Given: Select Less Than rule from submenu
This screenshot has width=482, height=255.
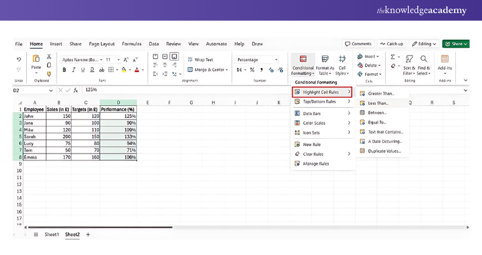Looking at the screenshot, I should pyautogui.click(x=378, y=103).
